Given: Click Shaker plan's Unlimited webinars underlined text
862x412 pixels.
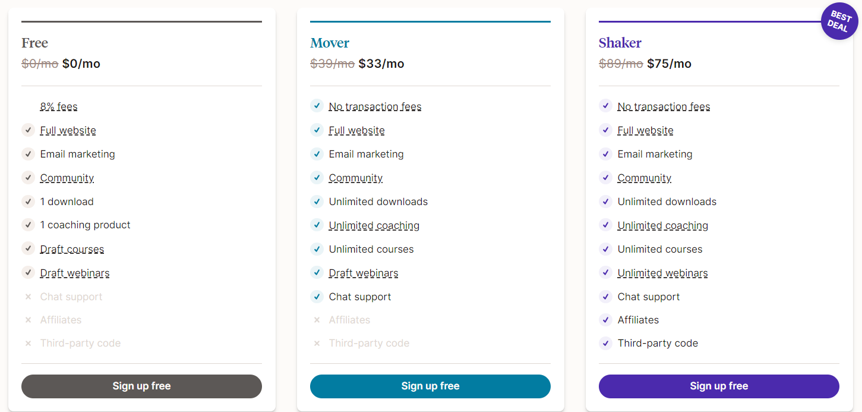Looking at the screenshot, I should [x=662, y=273].
